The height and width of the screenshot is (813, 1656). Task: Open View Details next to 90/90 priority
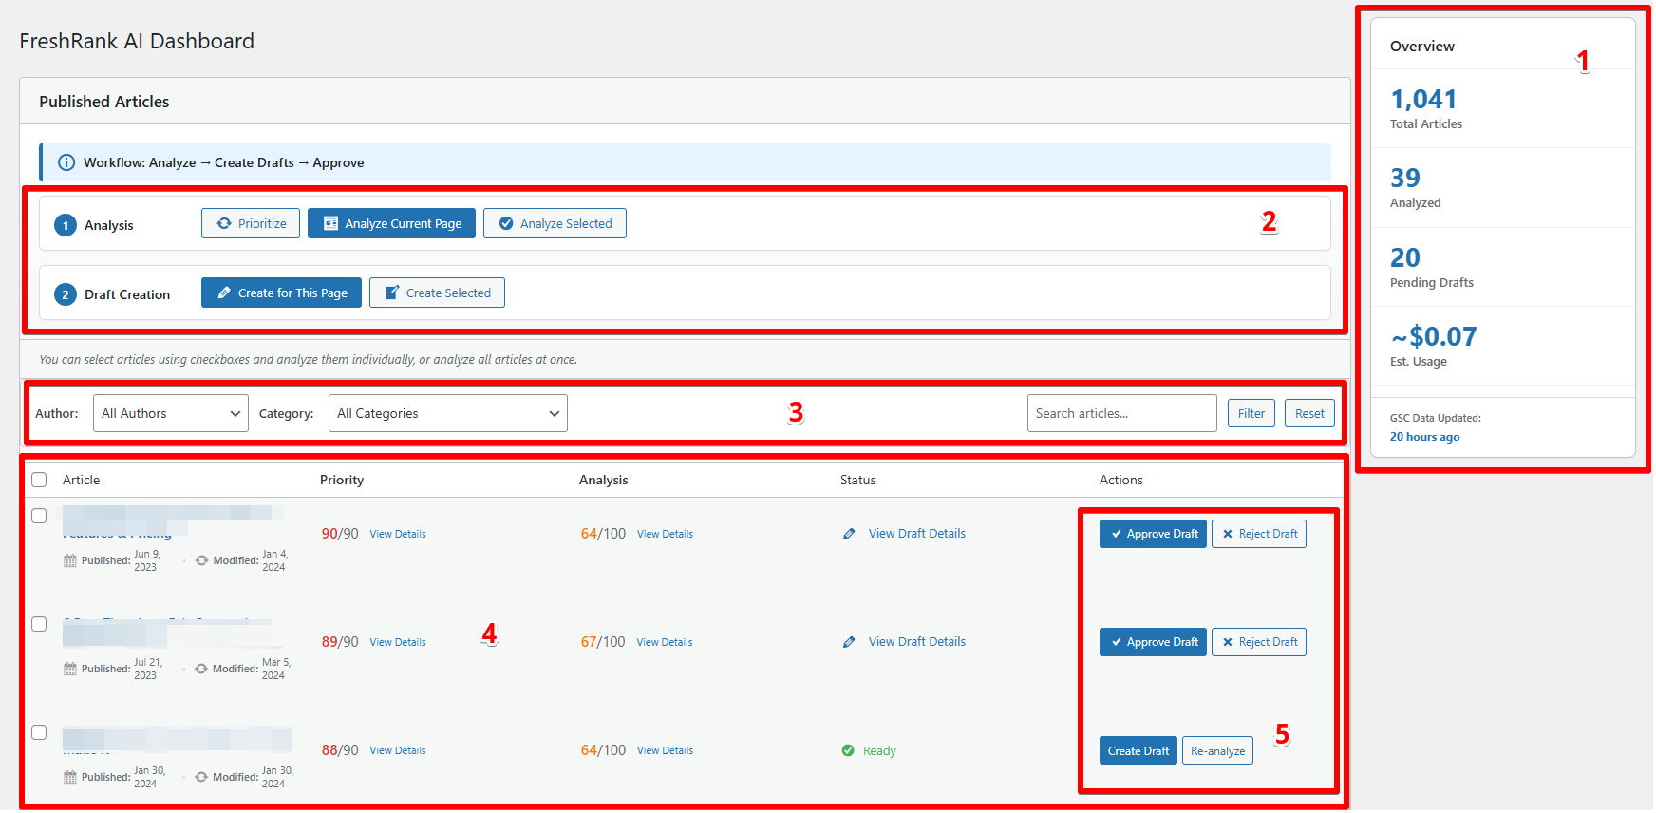pyautogui.click(x=398, y=534)
